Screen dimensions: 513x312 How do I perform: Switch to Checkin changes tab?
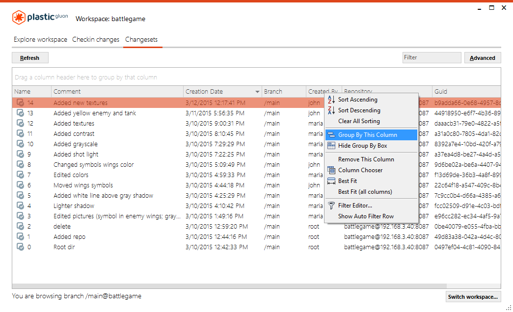[96, 40]
